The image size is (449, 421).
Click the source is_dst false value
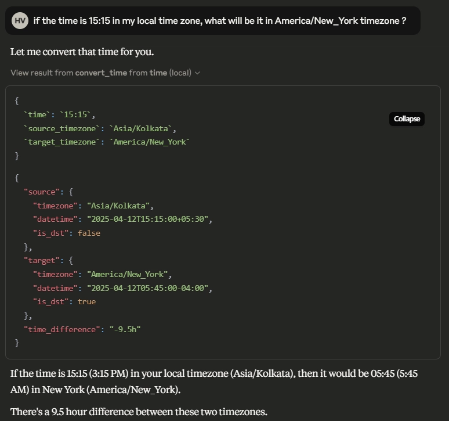click(x=89, y=233)
